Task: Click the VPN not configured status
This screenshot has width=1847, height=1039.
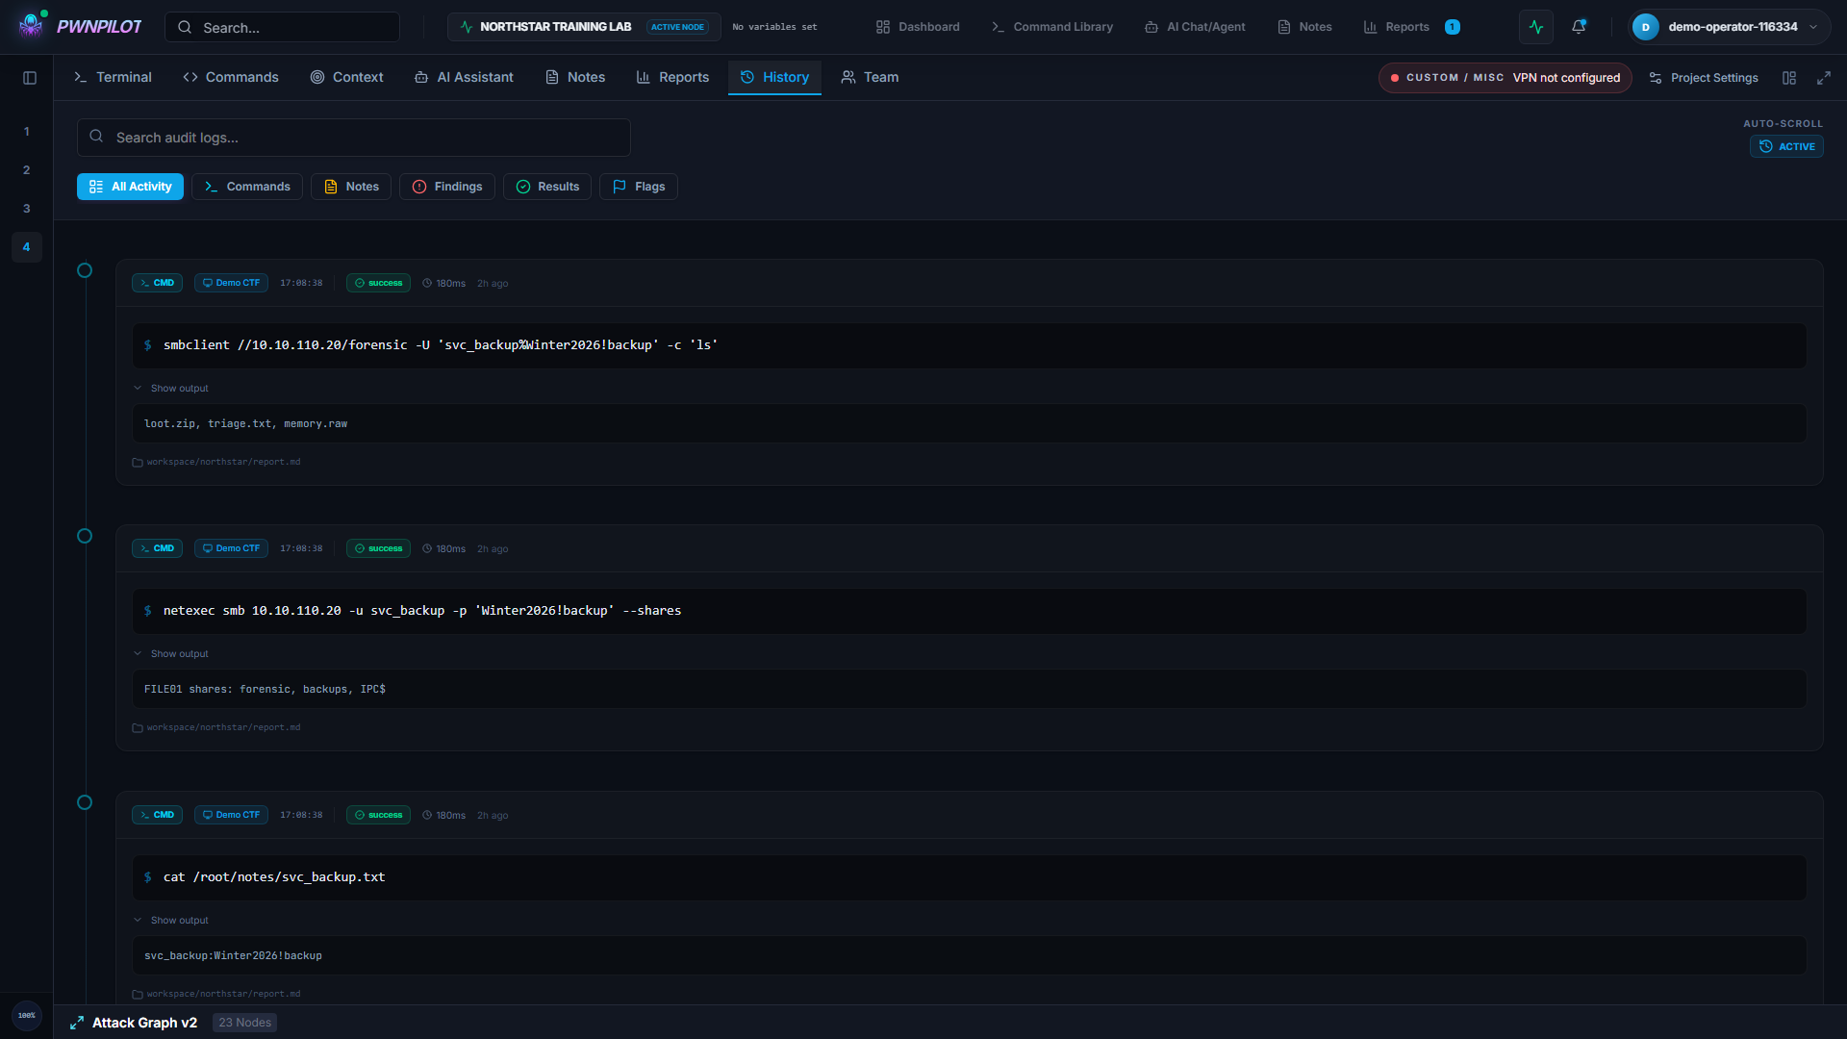Action: (1505, 78)
